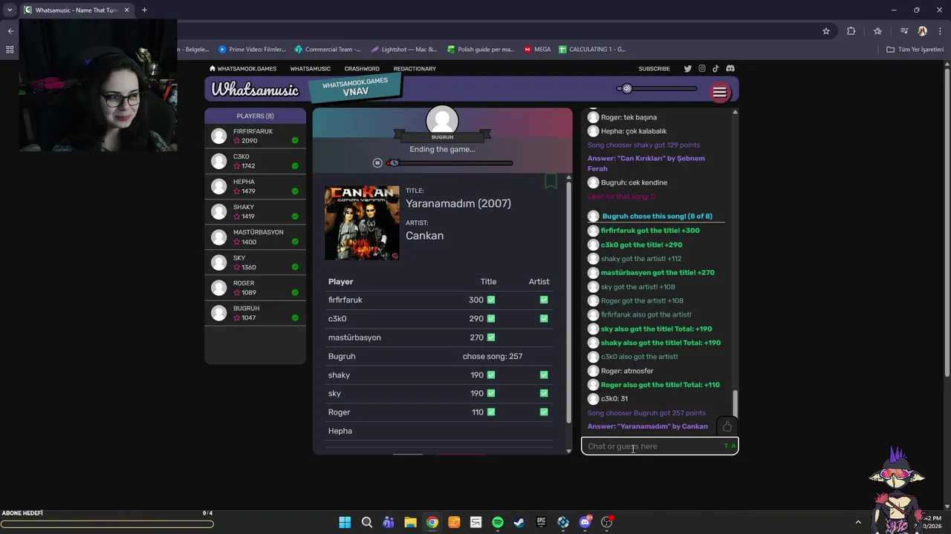The width and height of the screenshot is (951, 534).
Task: Select player BUGRUH in players list
Action: coord(255,313)
